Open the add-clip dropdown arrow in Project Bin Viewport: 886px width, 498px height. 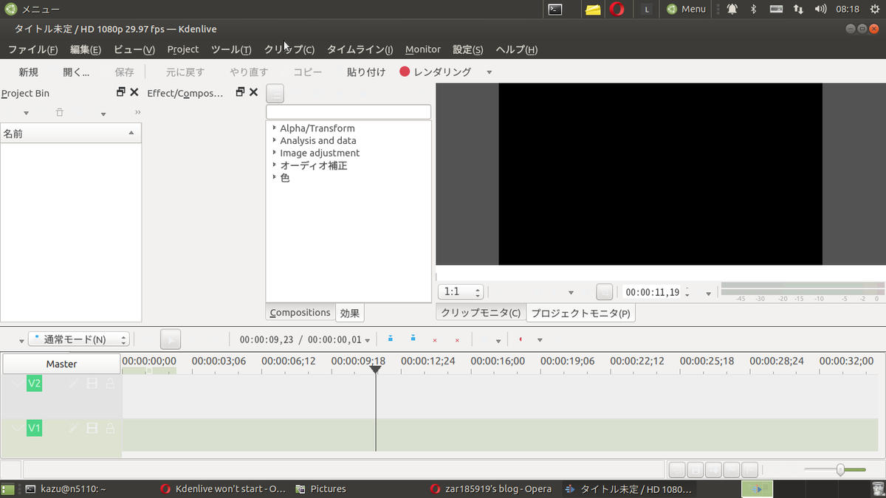click(x=27, y=114)
